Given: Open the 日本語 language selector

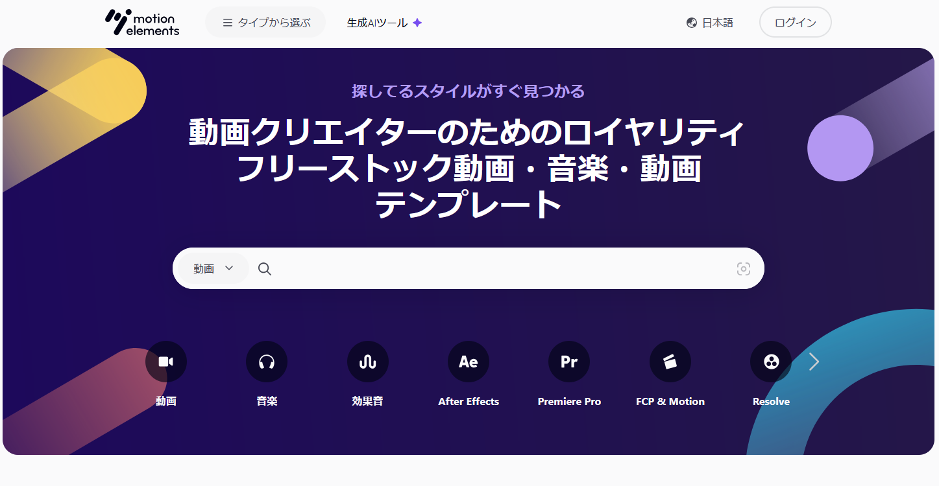Looking at the screenshot, I should (710, 22).
